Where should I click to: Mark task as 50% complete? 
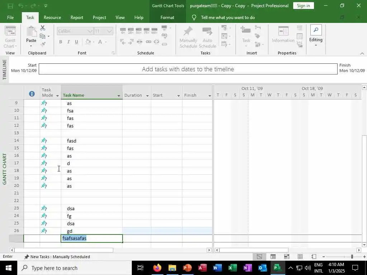pyautogui.click(x=139, y=31)
